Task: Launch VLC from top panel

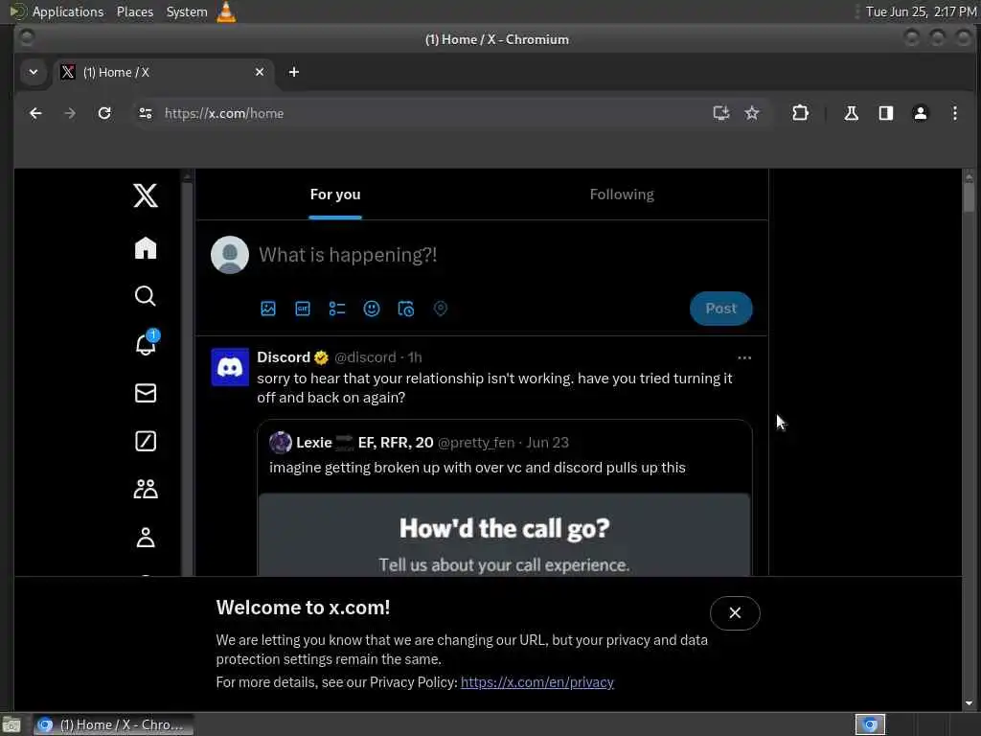Action: [226, 11]
